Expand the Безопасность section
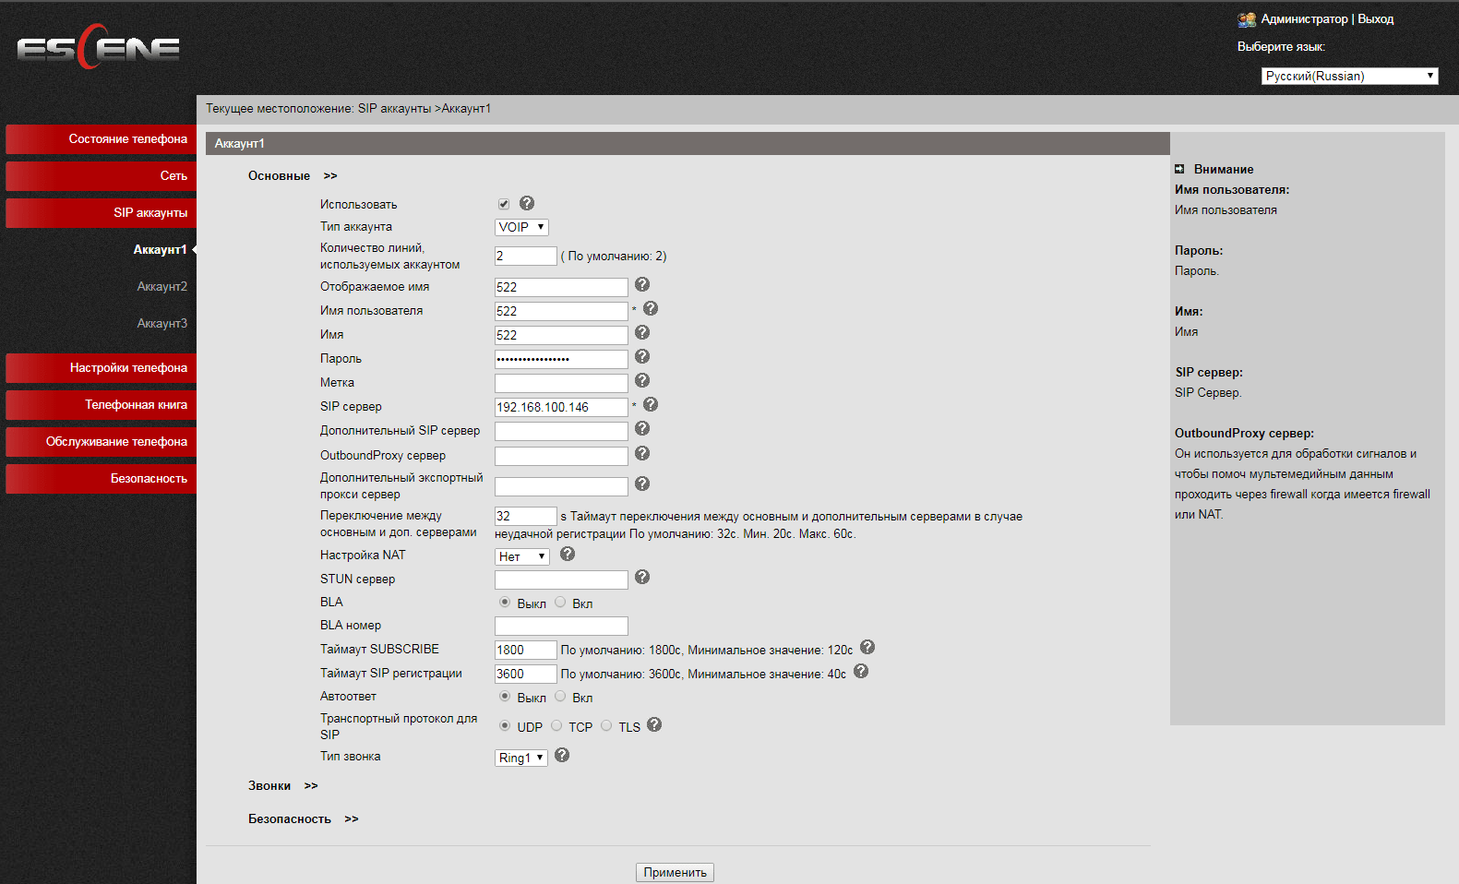This screenshot has height=884, width=1459. pyautogui.click(x=303, y=818)
